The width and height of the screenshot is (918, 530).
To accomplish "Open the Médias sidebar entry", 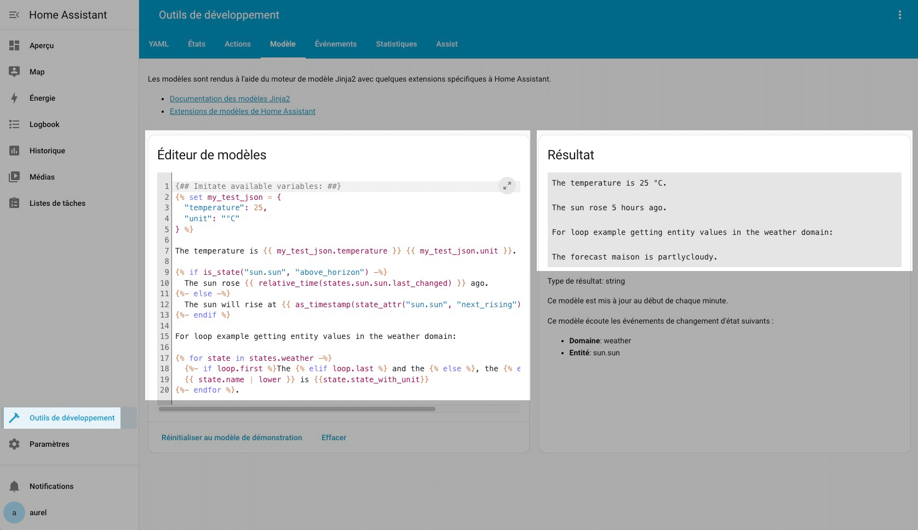I will 69,177.
